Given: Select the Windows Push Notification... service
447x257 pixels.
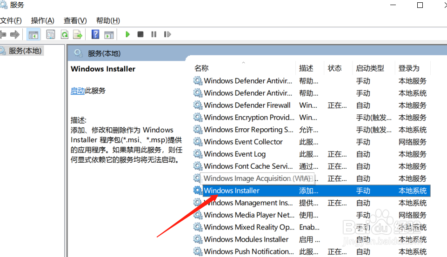Looking at the screenshot, I should pos(249,251).
